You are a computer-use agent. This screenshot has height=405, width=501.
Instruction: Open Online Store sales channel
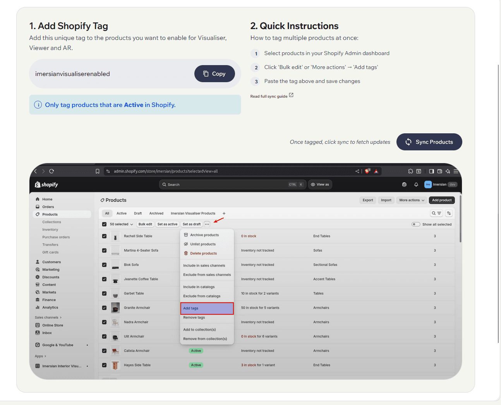coord(53,325)
